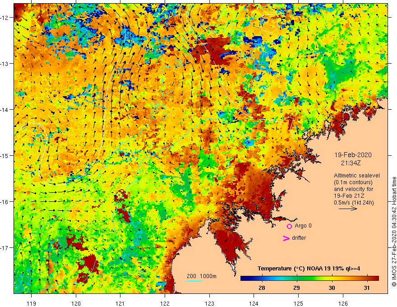Select the 31 label on the color scale
This screenshot has height=307, width=397.
point(367,288)
